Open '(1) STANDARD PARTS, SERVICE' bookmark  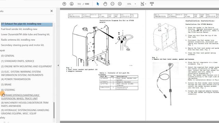[17, 61]
